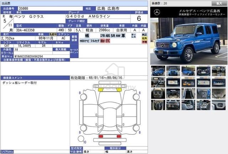This screenshot has width=228, height=154.
Task: Click the yellow 社外 badge
Action: (x=145, y=38)
